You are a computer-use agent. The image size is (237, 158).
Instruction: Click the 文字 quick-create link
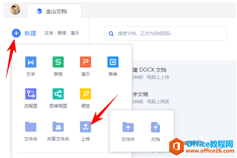click(49, 33)
